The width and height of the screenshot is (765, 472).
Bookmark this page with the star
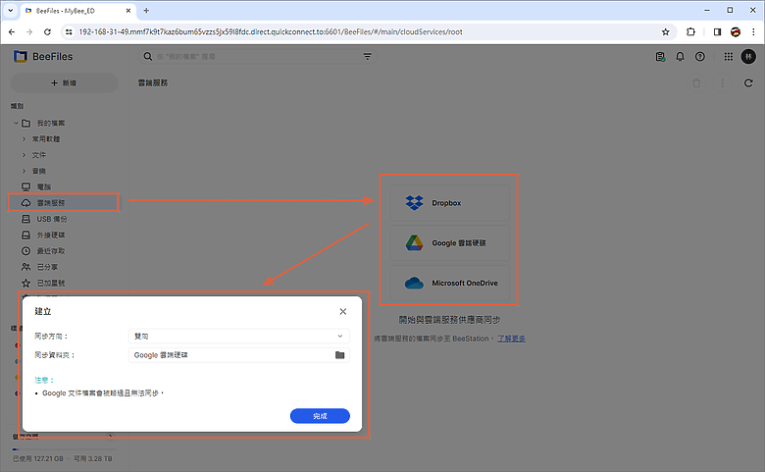(x=666, y=31)
